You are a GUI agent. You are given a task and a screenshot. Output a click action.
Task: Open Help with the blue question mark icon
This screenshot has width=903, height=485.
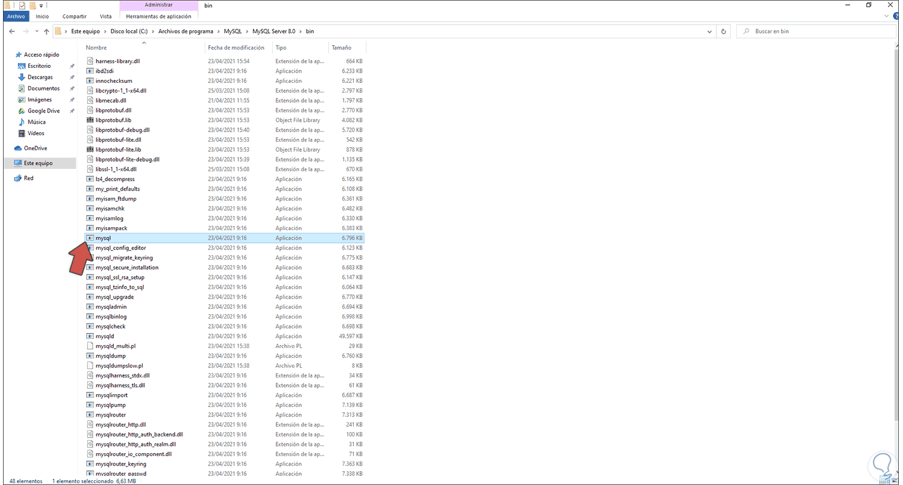[x=895, y=16]
